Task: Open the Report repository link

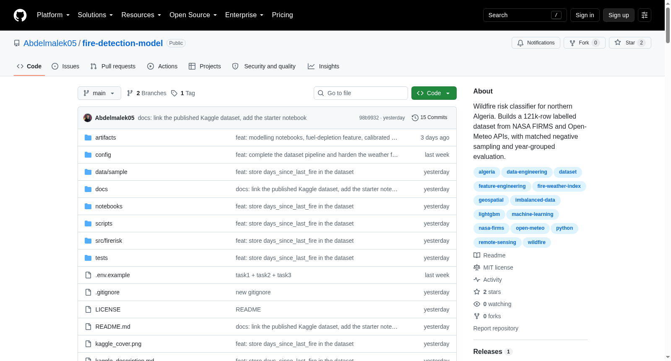Action: click(x=496, y=328)
